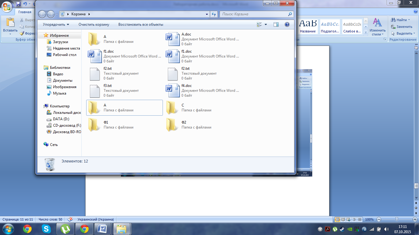Open Steam from the system tray
419x235 pixels.
point(342,229)
